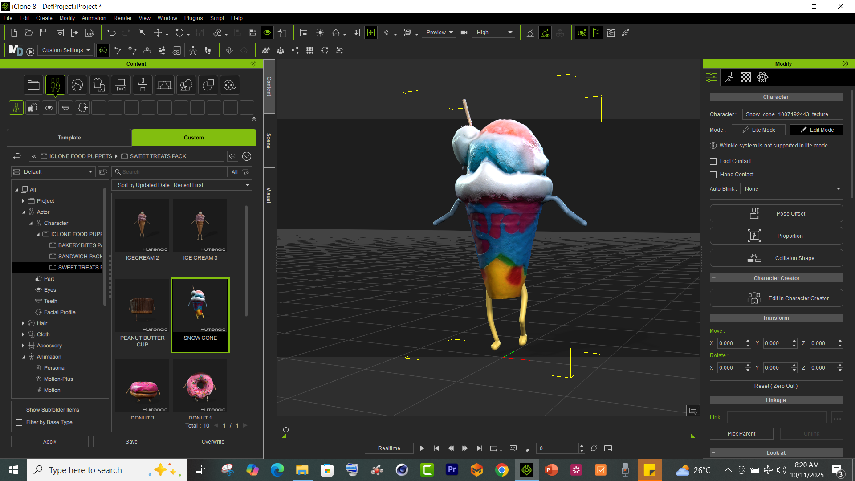This screenshot has height=481, width=855.
Task: Click the timeline playhead marker
Action: coord(286,430)
